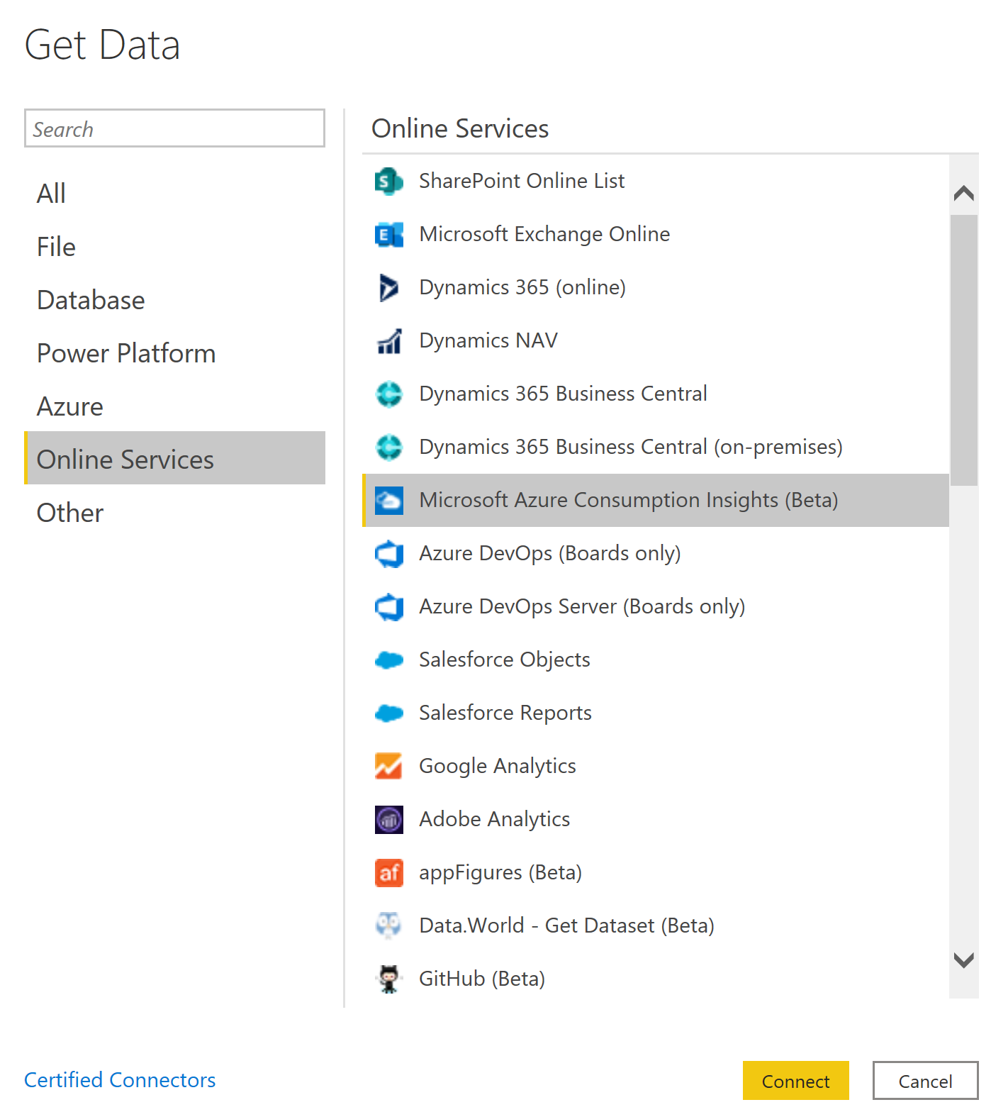Click the Dynamics 365 Business Central icon

[389, 394]
